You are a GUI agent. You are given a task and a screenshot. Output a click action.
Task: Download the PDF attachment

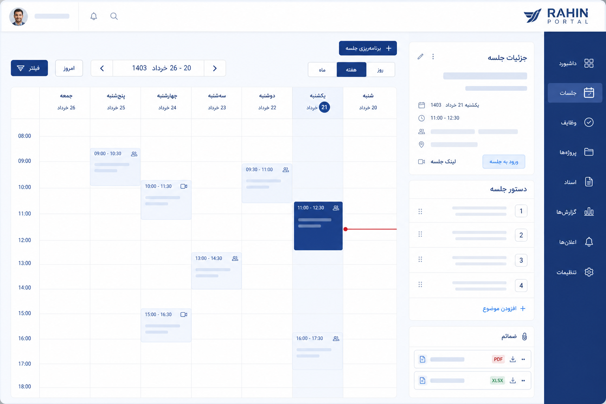[x=512, y=359]
